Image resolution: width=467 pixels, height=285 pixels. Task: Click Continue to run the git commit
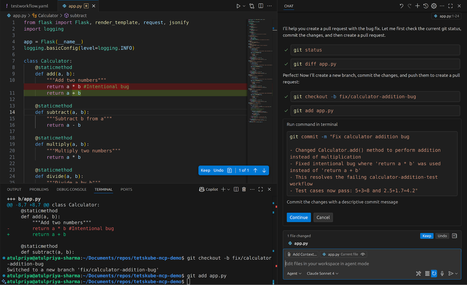tap(298, 217)
